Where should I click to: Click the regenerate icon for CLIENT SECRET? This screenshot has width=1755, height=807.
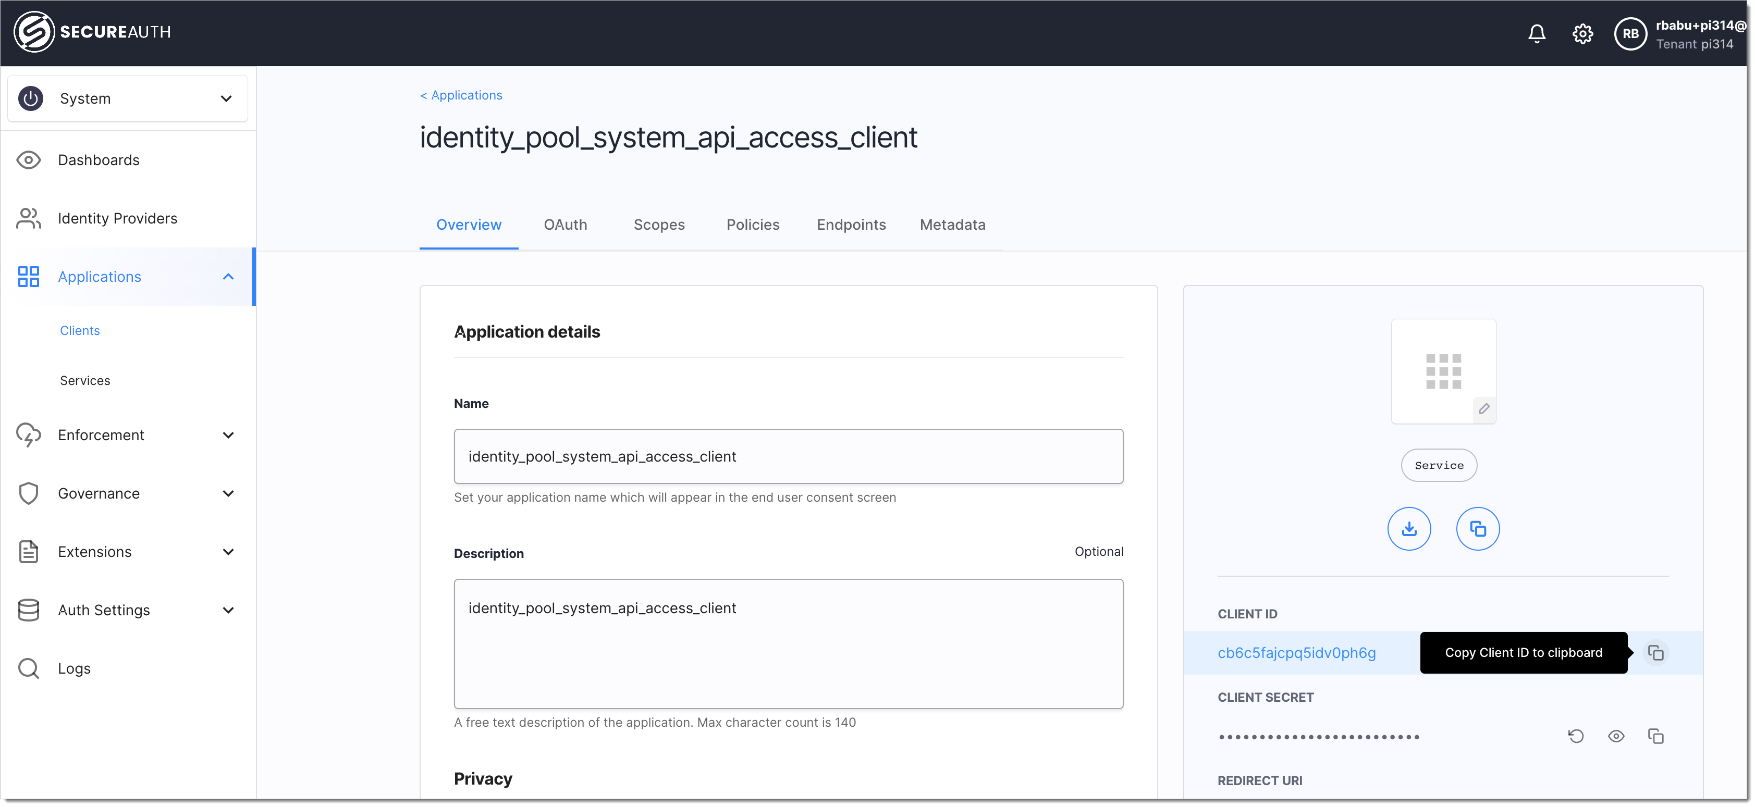click(x=1576, y=736)
